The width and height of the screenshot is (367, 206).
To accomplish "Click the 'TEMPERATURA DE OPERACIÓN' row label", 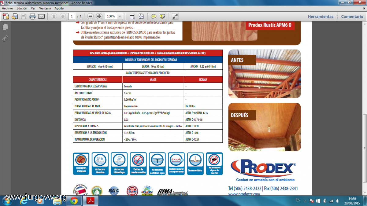I will pos(90,139).
